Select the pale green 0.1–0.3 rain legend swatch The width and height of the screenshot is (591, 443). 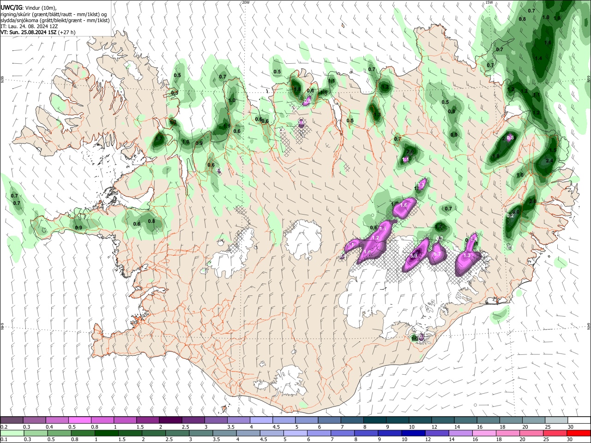click(x=12, y=433)
